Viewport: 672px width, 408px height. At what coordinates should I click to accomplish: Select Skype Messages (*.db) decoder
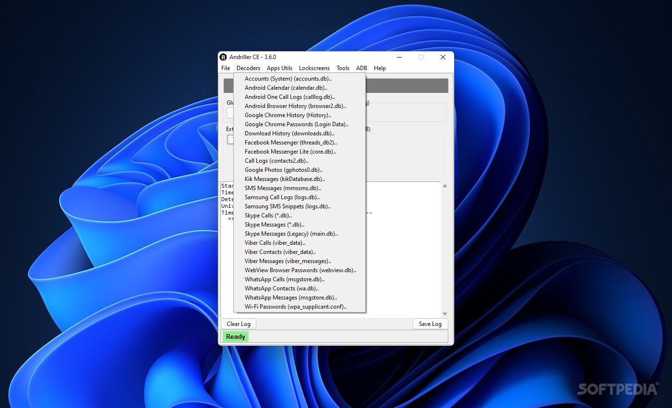pyautogui.click(x=300, y=225)
